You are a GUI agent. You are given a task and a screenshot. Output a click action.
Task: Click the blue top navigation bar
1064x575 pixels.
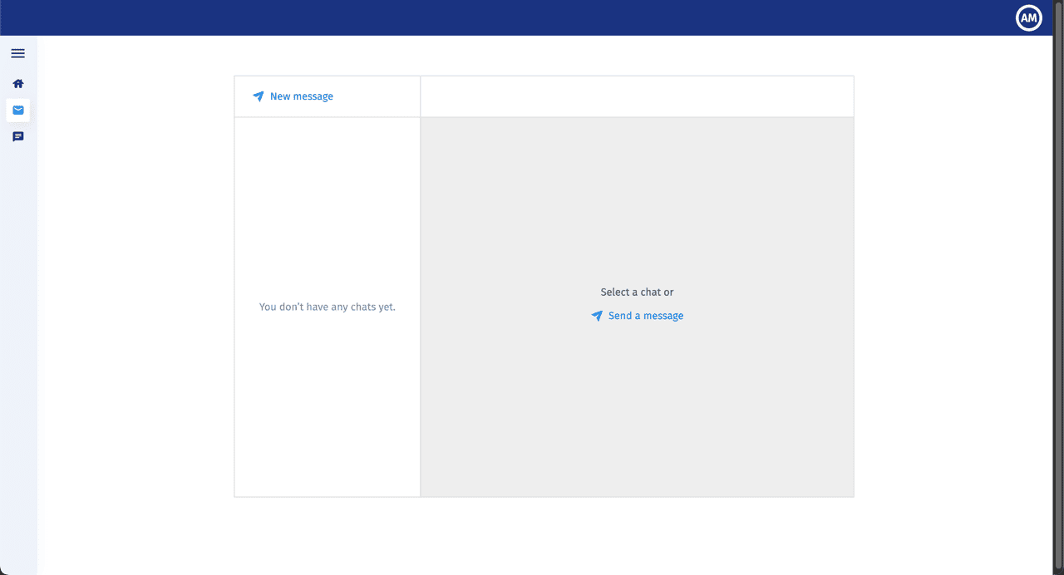click(x=499, y=17)
